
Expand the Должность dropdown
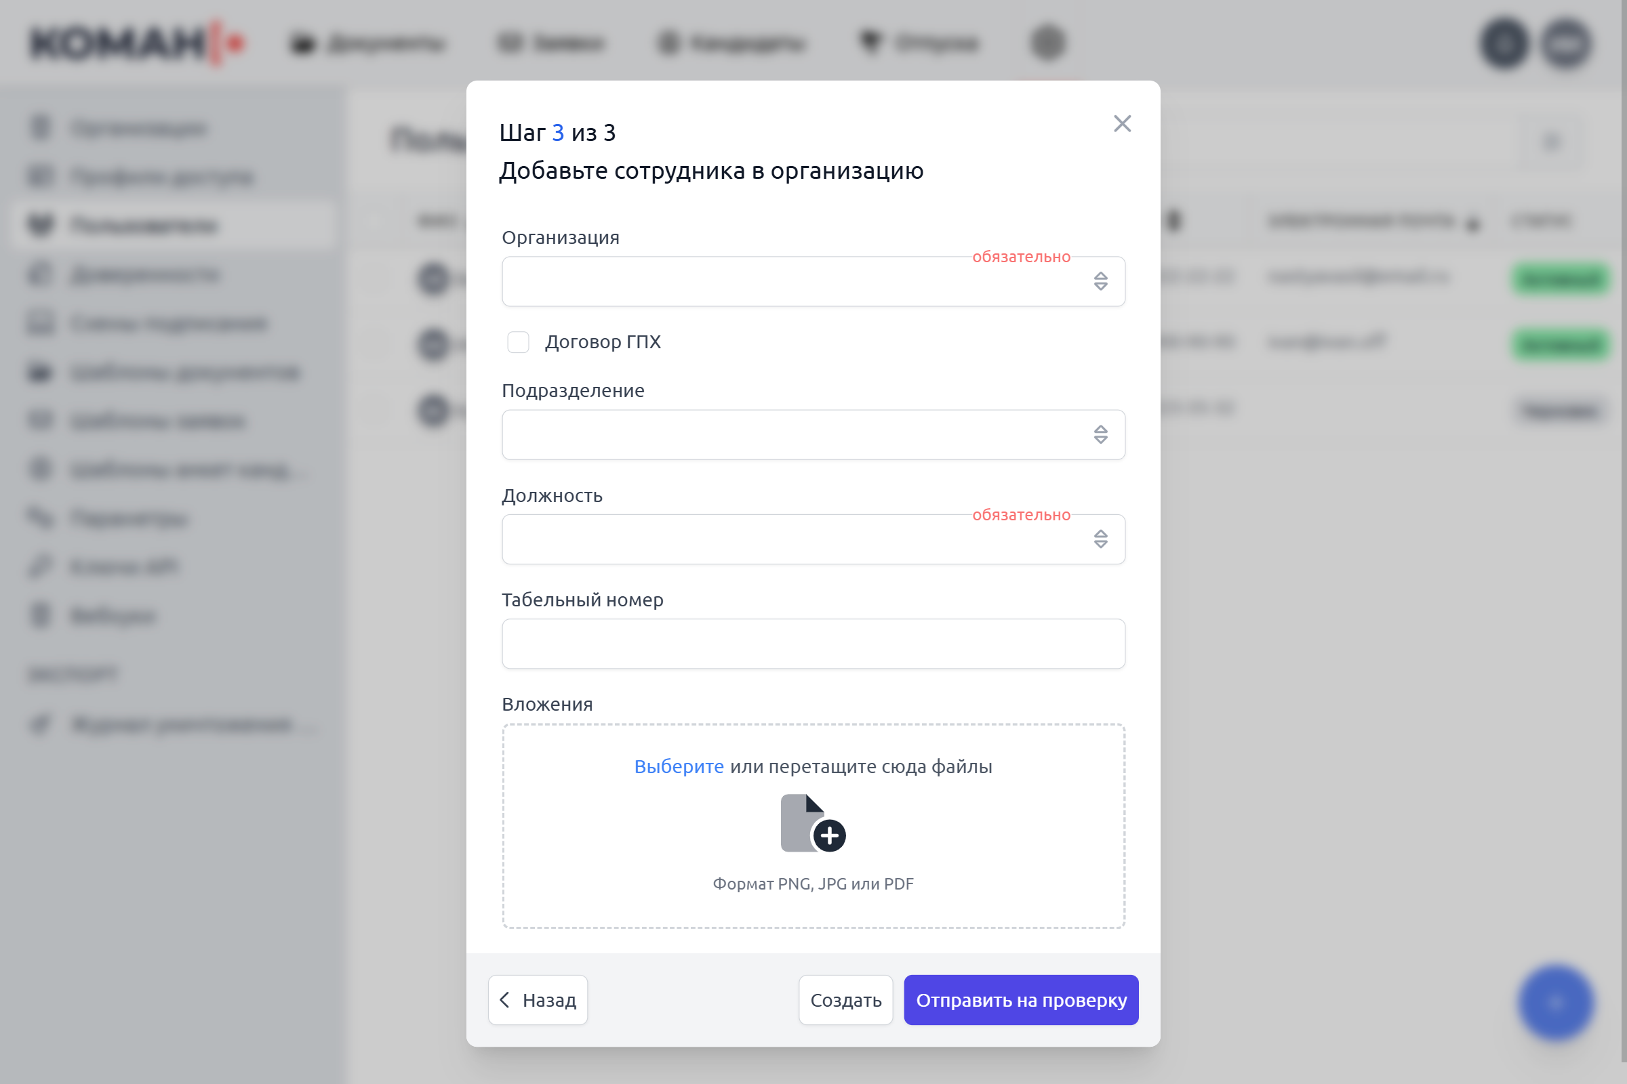point(813,539)
